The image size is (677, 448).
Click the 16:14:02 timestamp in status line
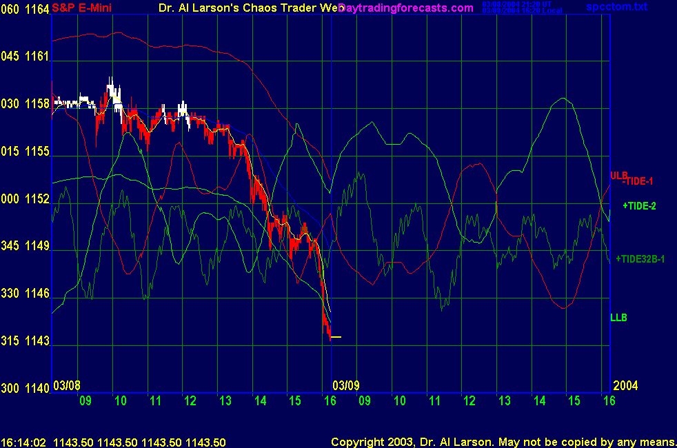tap(22, 441)
